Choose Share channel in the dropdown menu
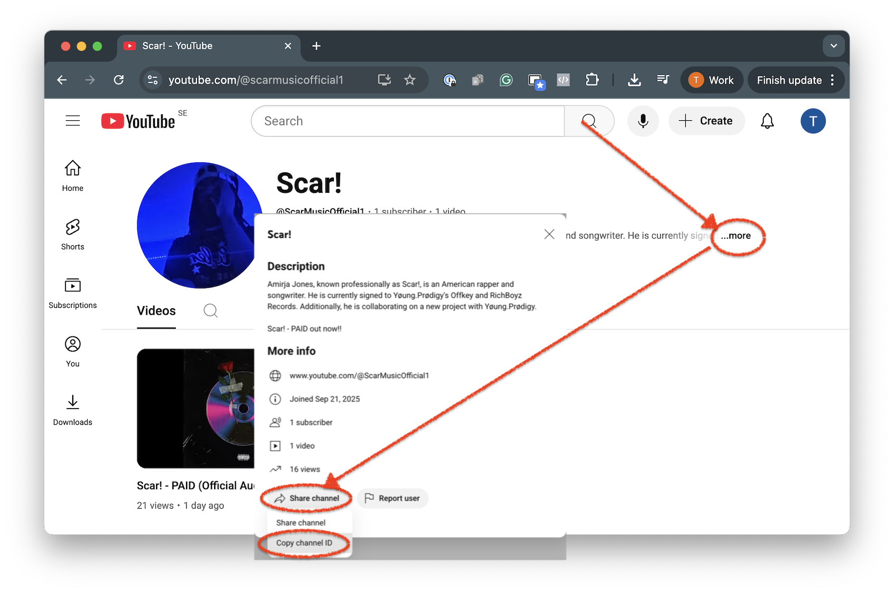 [x=301, y=523]
